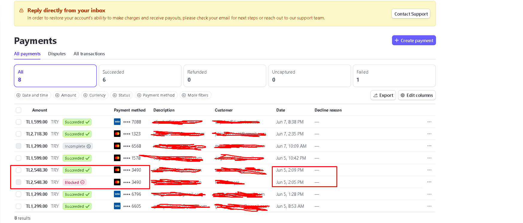Switch to the All payments tab
The width and height of the screenshot is (523, 223).
[x=27, y=54]
